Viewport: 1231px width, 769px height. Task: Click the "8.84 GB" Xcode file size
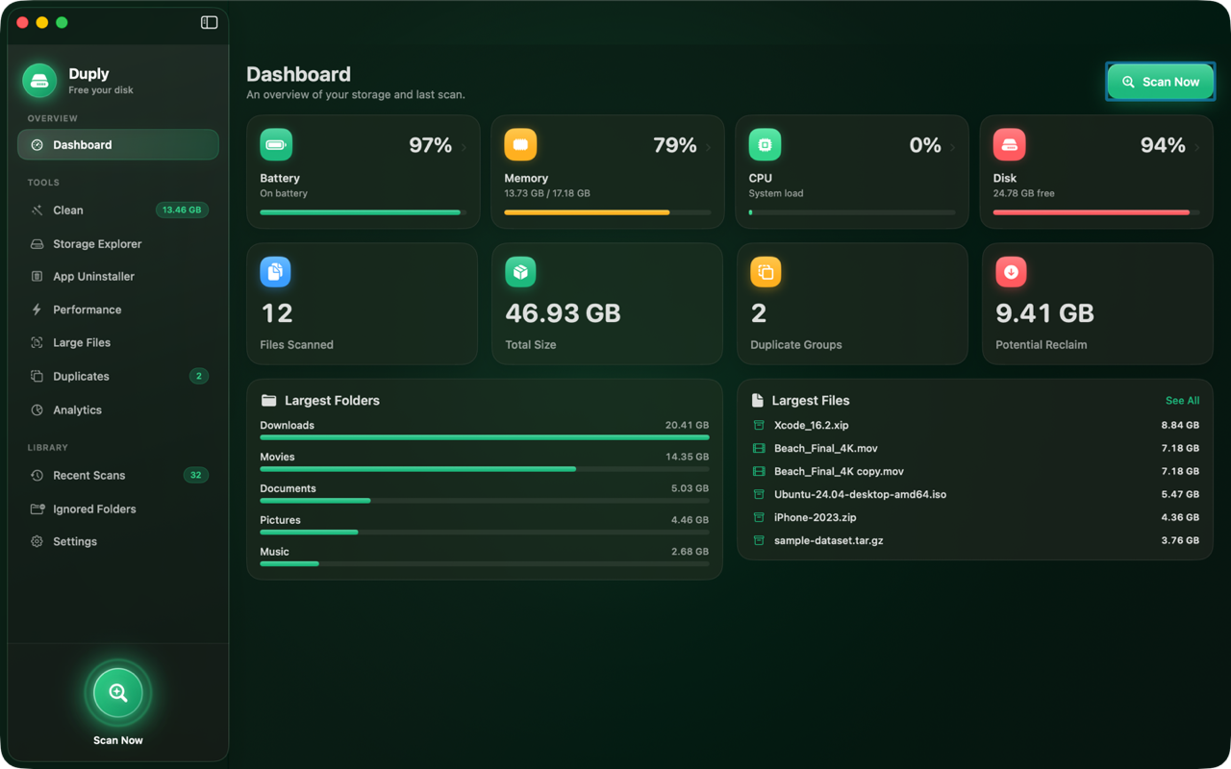click(1180, 425)
